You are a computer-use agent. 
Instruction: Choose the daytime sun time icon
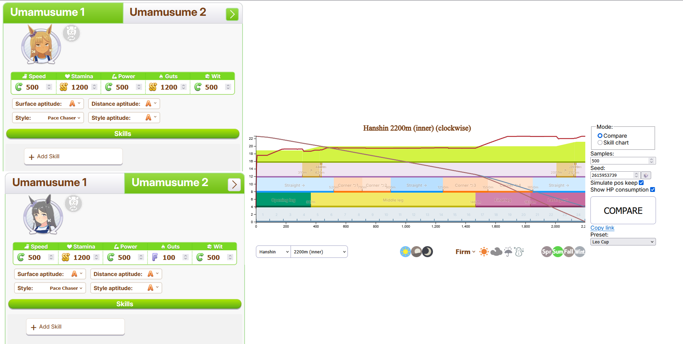[x=405, y=252]
